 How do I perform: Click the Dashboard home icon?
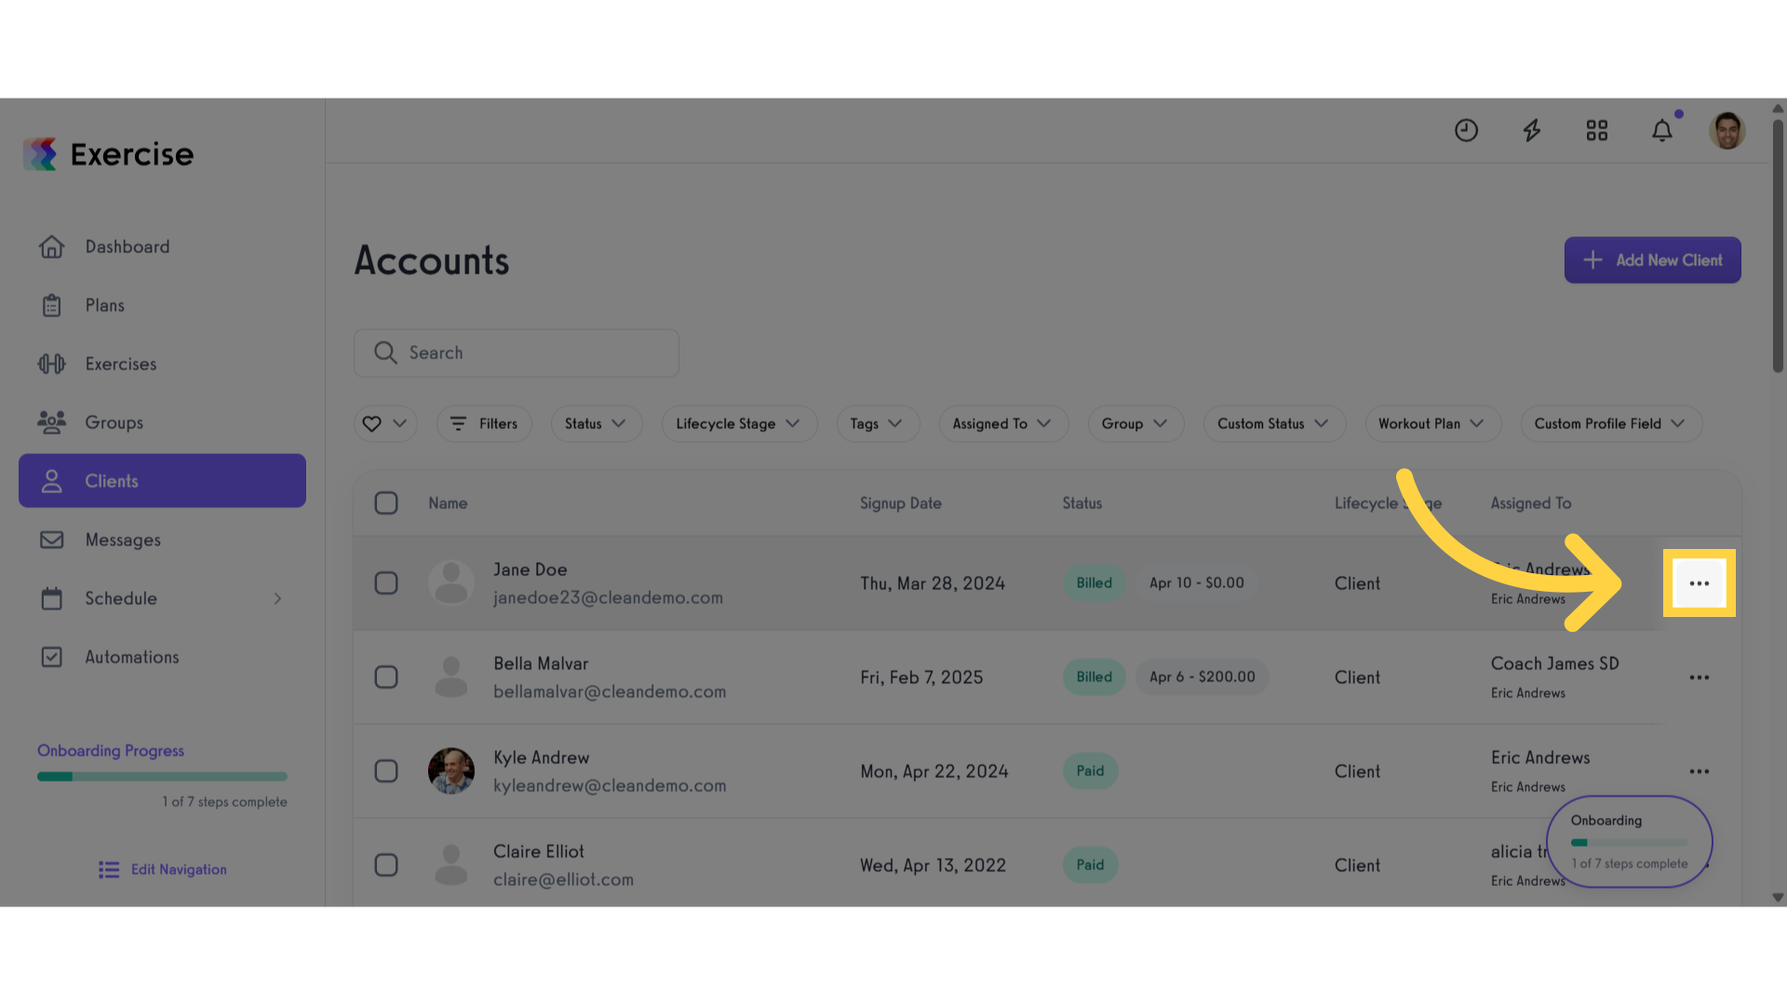click(52, 247)
